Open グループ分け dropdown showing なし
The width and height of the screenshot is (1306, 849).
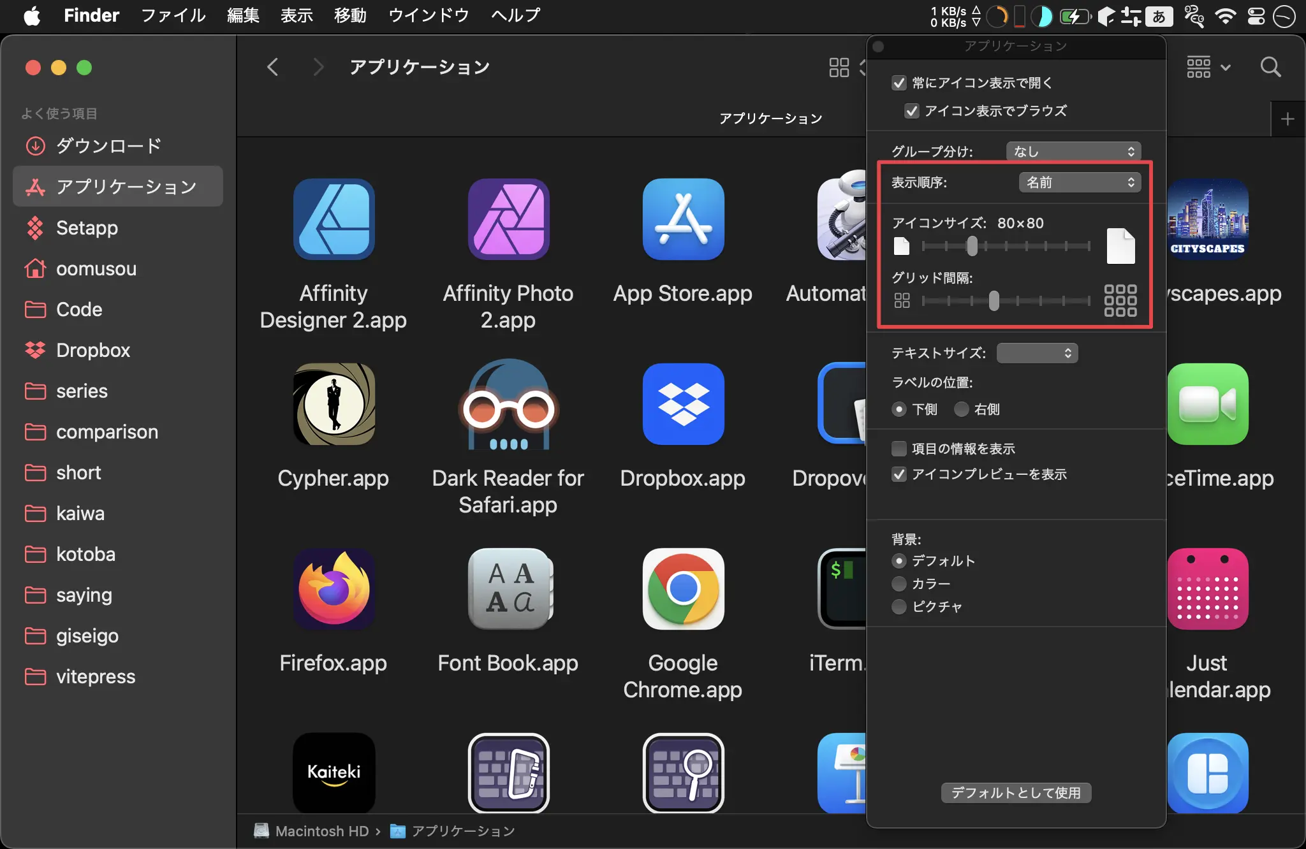[x=1074, y=151]
